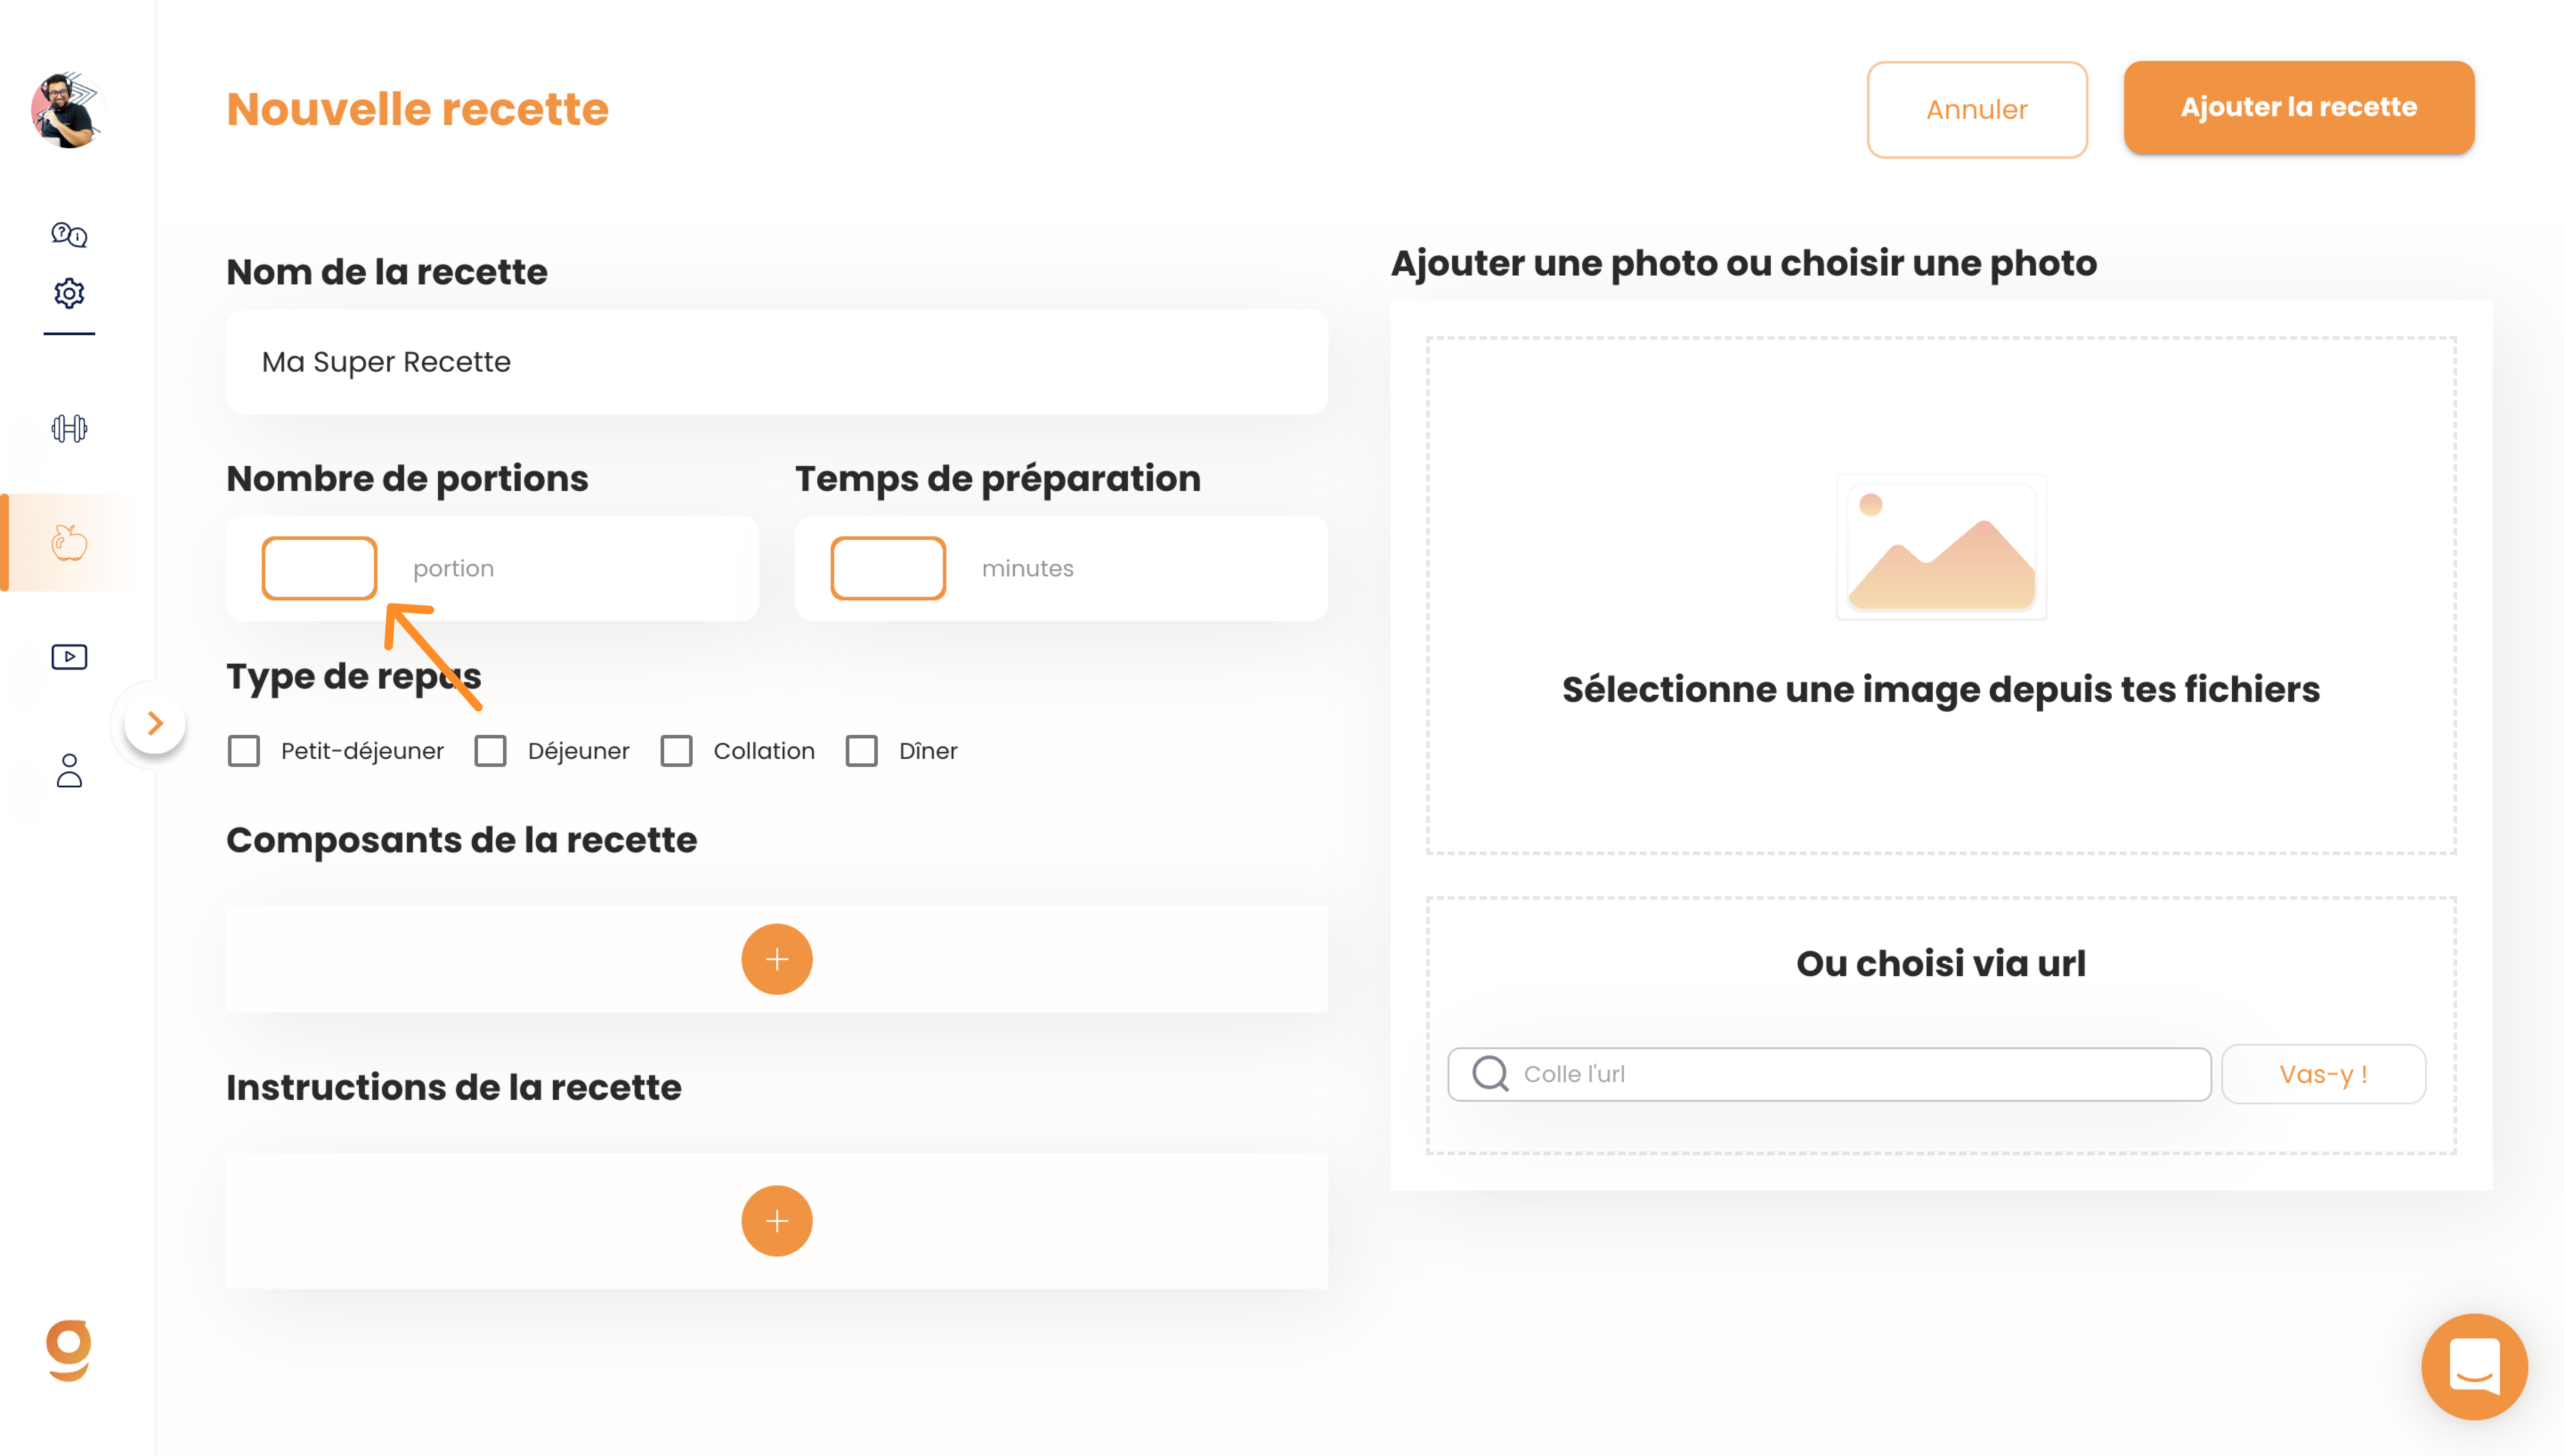Image resolution: width=2564 pixels, height=1456 pixels.
Task: Select the Dîner checkbox
Action: point(862,751)
